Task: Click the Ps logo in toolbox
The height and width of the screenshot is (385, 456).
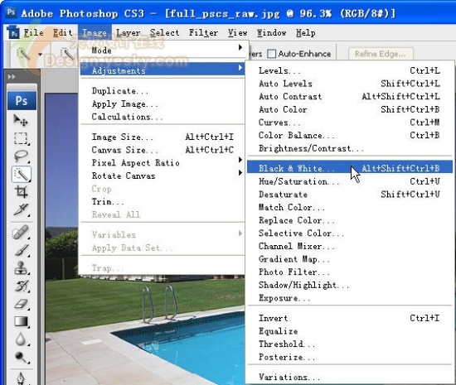Action: coord(22,101)
